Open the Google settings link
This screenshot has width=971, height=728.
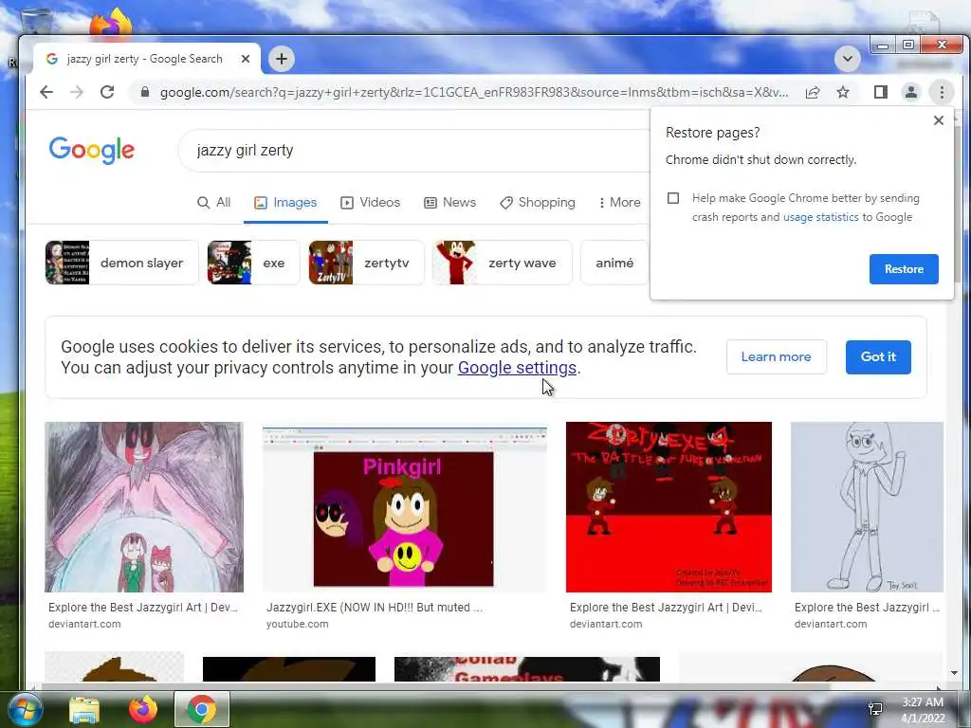coord(517,368)
